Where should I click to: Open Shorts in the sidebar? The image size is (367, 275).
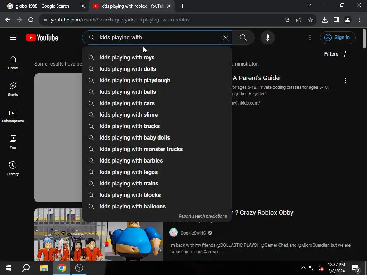[13, 89]
